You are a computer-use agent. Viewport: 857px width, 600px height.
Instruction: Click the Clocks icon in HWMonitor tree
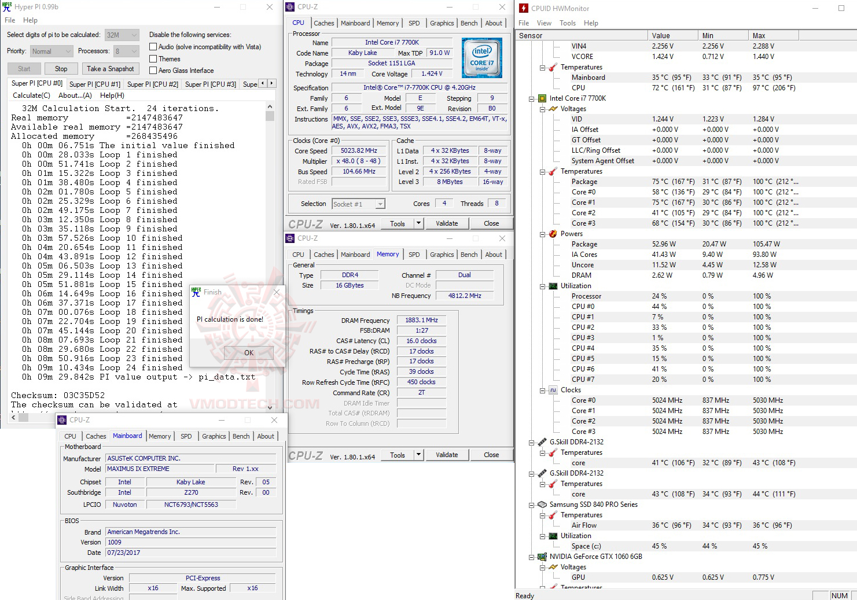point(553,390)
